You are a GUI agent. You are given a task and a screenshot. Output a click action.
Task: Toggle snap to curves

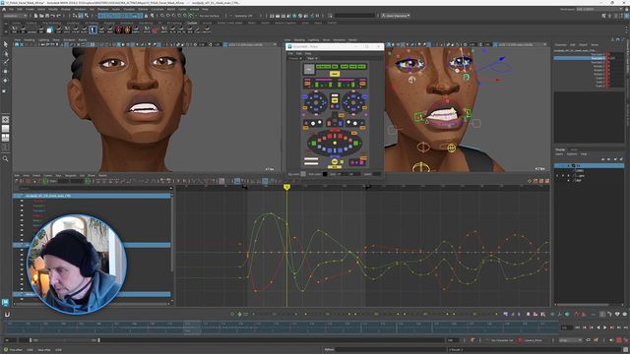coord(168,16)
